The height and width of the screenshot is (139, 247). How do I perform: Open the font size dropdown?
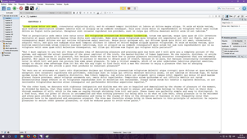click(x=61, y=13)
